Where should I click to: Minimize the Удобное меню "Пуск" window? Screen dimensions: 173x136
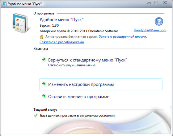coord(149,3)
